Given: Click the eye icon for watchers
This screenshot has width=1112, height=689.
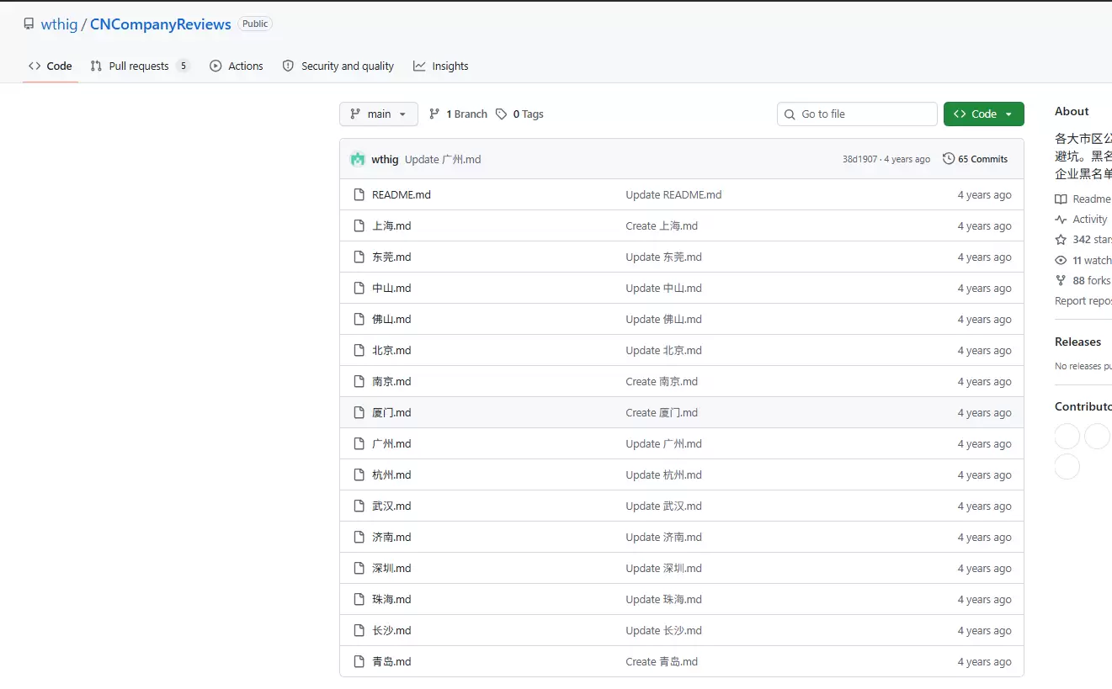Looking at the screenshot, I should pyautogui.click(x=1061, y=261).
